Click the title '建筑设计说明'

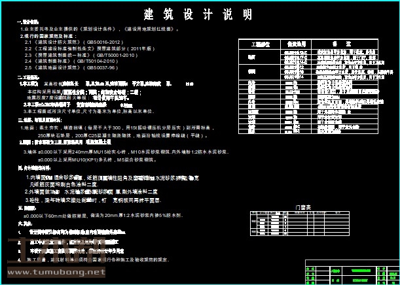(x=198, y=14)
